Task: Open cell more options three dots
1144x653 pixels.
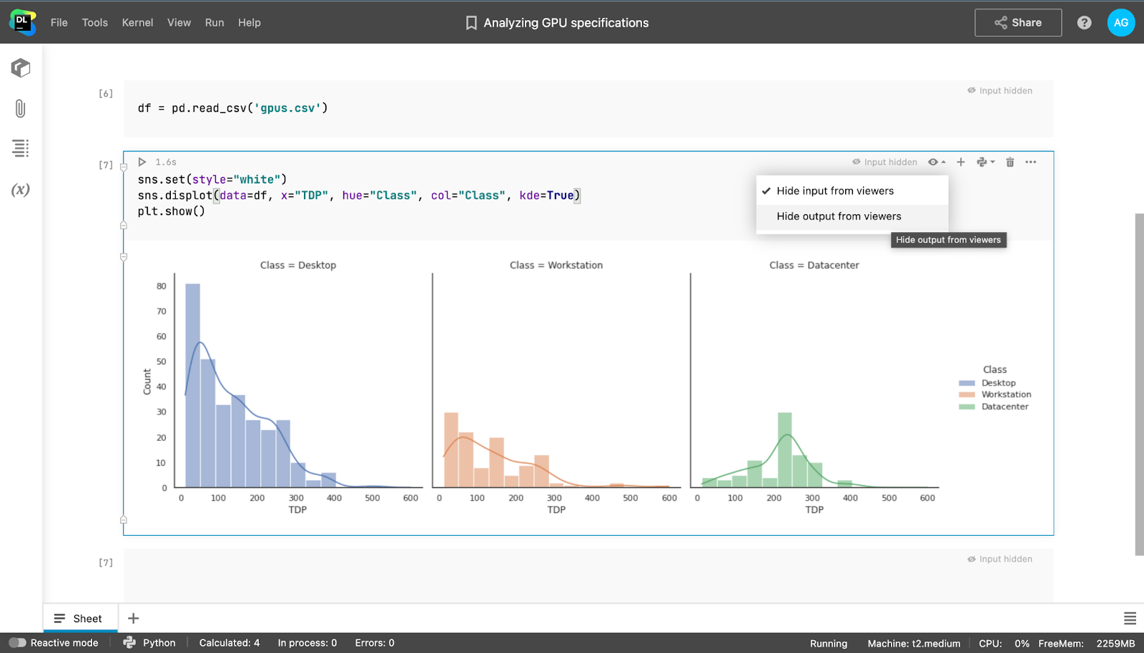Action: tap(1030, 162)
